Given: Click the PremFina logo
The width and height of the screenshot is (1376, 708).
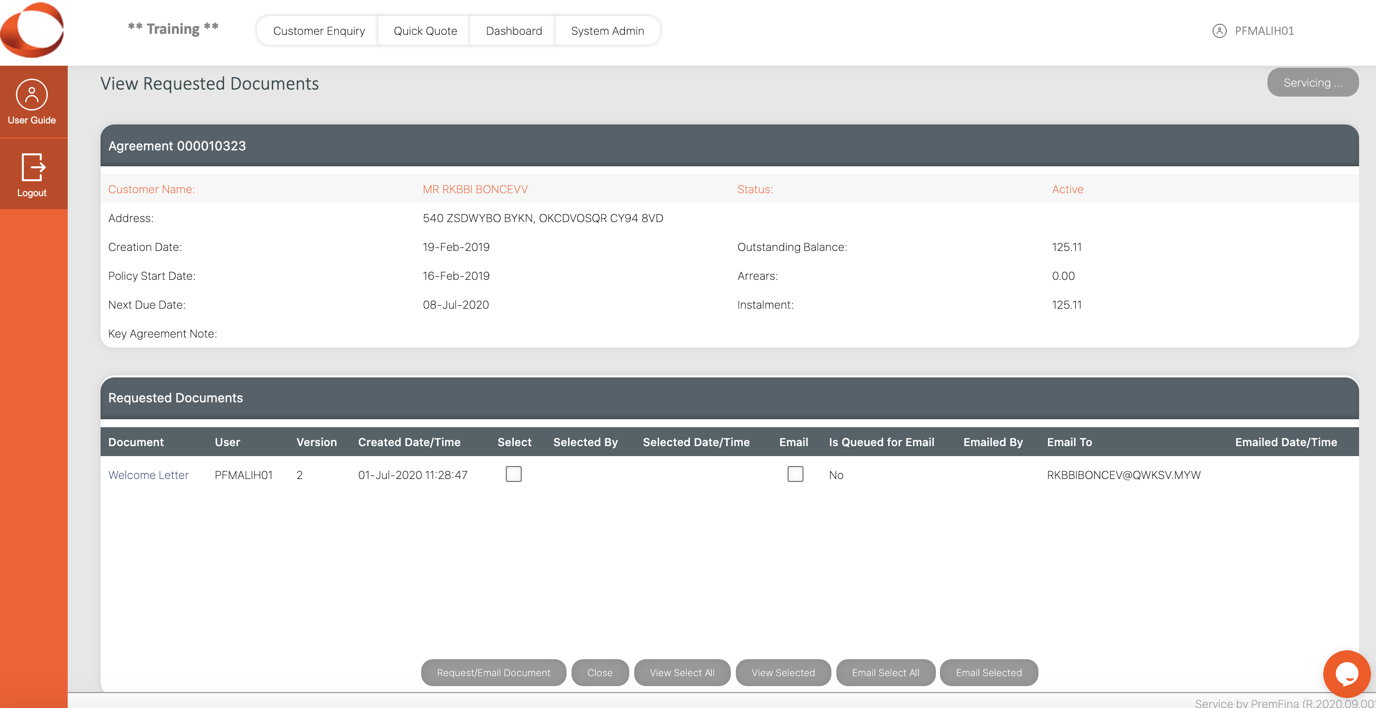Looking at the screenshot, I should 32,30.
